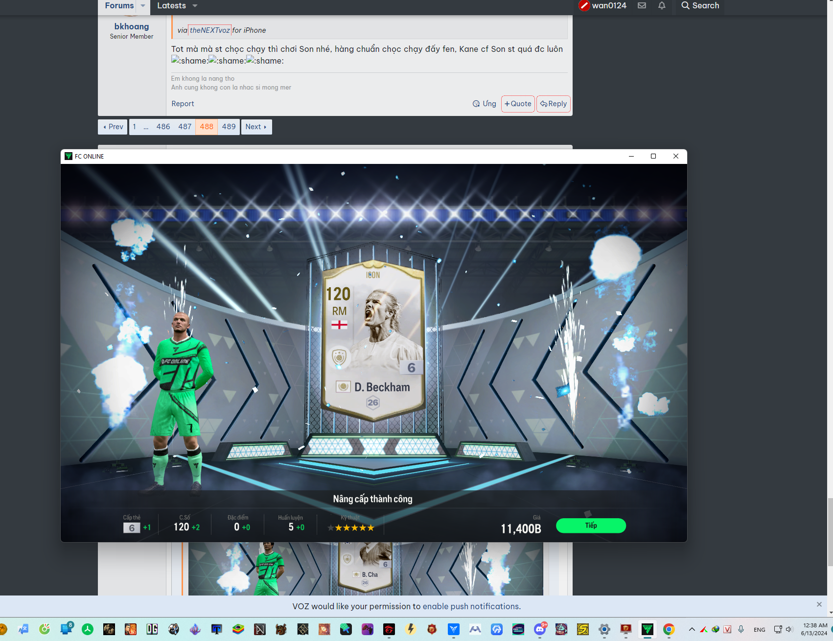Click the D. Beckham player card
The height and width of the screenshot is (641, 833).
pyautogui.click(x=373, y=341)
